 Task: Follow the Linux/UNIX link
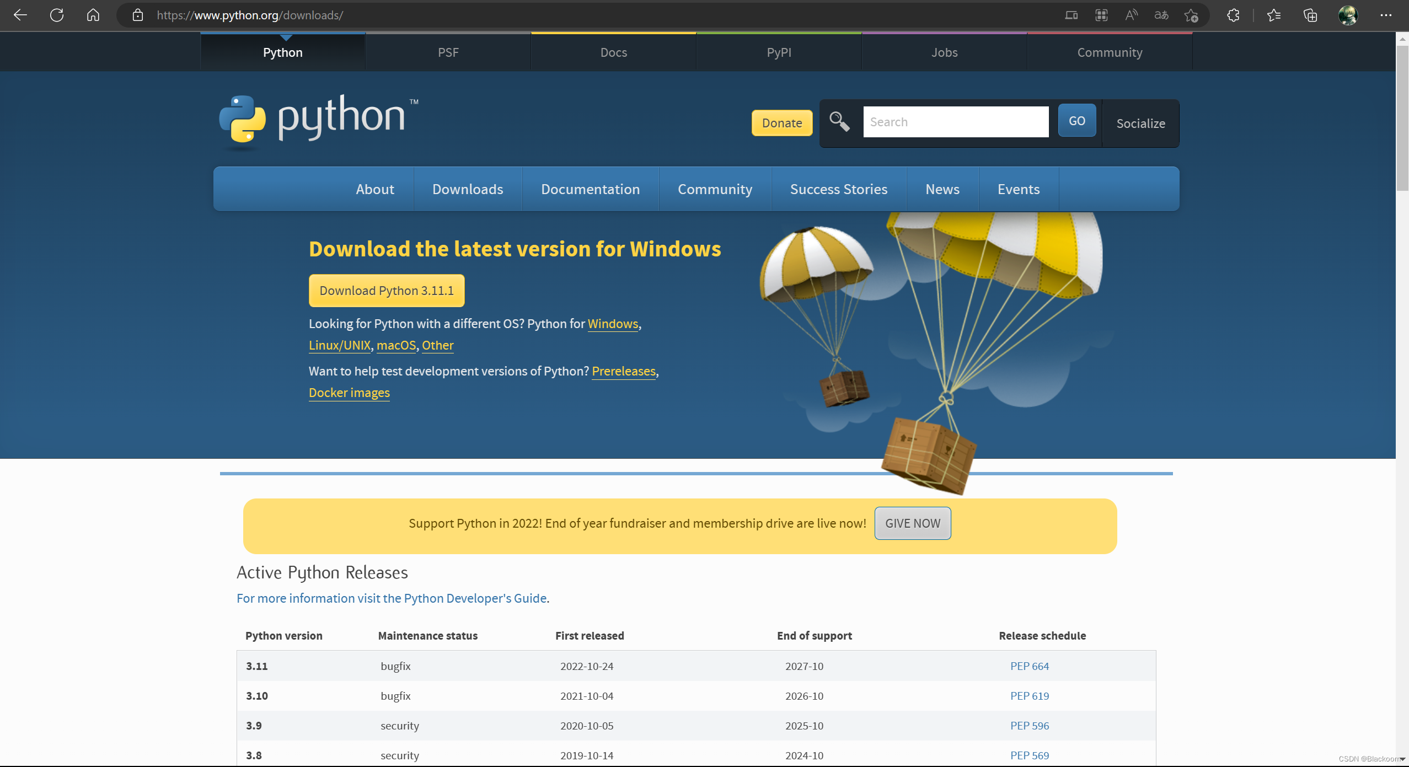[340, 345]
